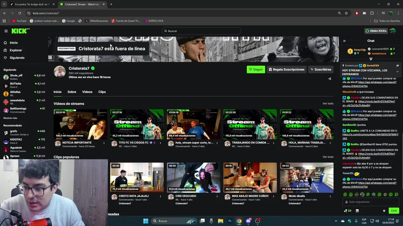Open options menu for HOLA, MAÑANA TRABAJA video
The image size is (403, 226).
click(330, 143)
